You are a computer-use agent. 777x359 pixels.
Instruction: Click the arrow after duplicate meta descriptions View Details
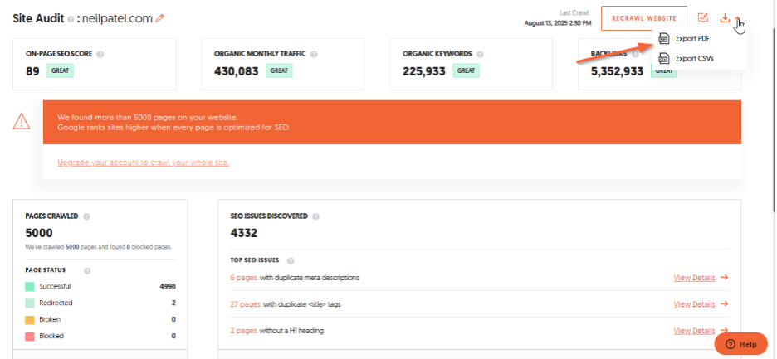pos(724,277)
